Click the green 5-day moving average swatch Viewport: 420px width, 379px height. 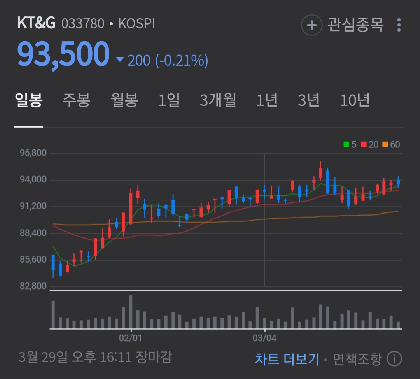click(346, 144)
